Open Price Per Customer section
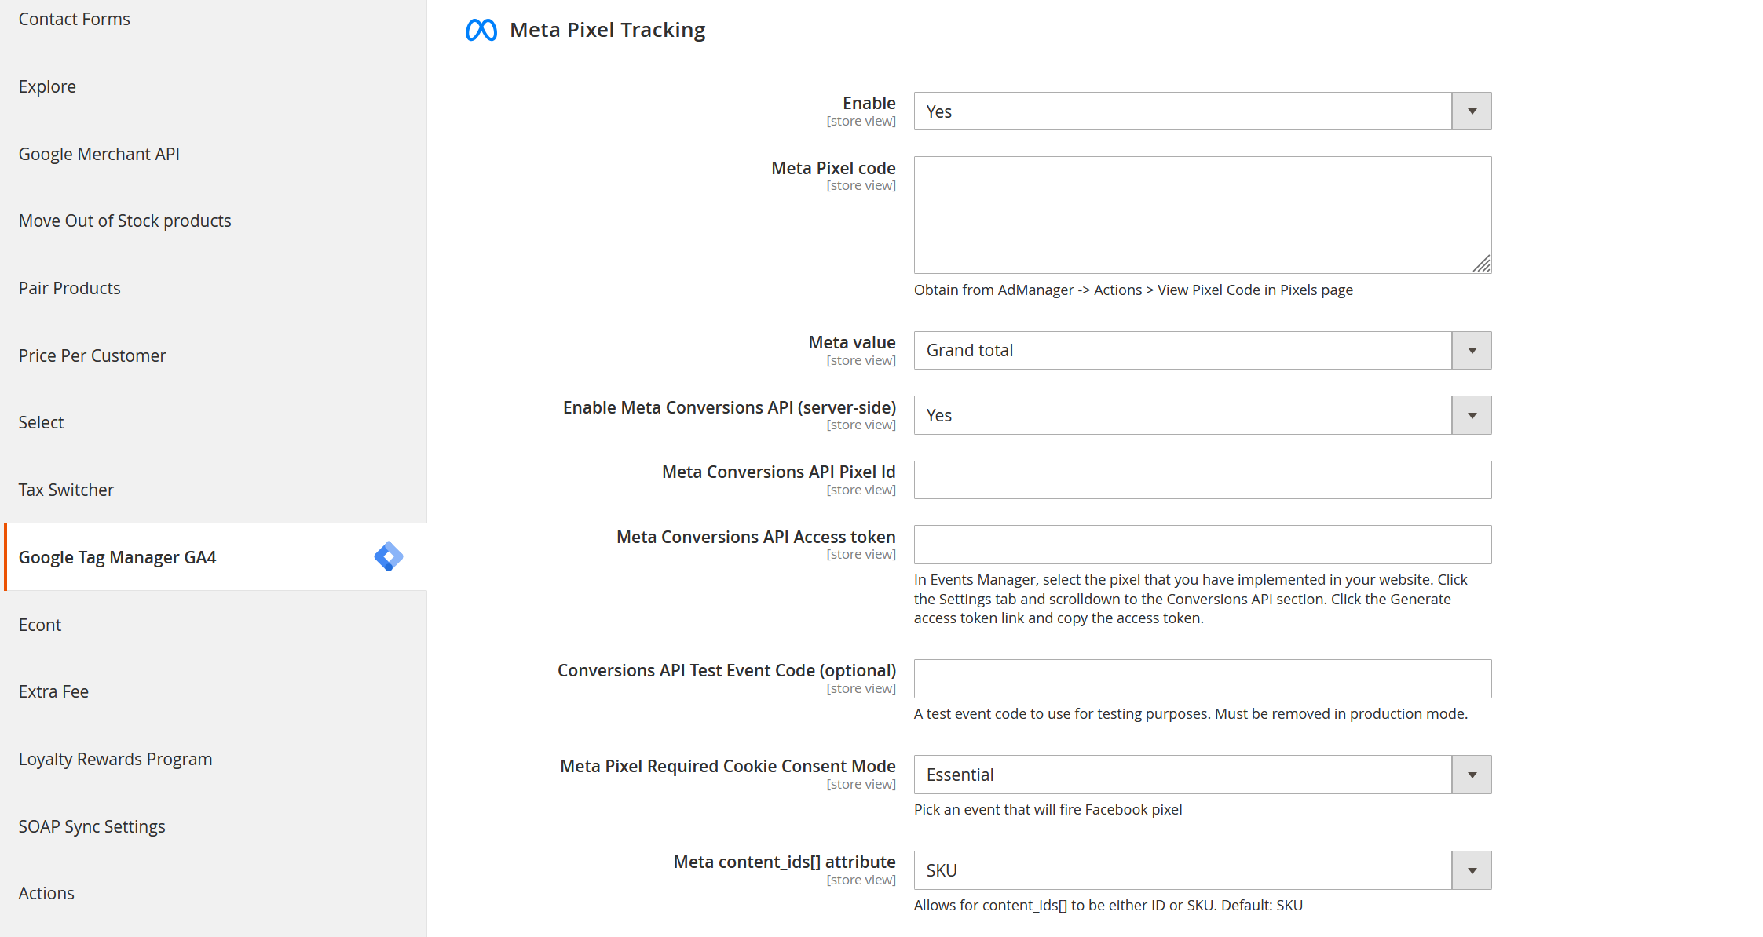The width and height of the screenshot is (1763, 937). tap(92, 355)
